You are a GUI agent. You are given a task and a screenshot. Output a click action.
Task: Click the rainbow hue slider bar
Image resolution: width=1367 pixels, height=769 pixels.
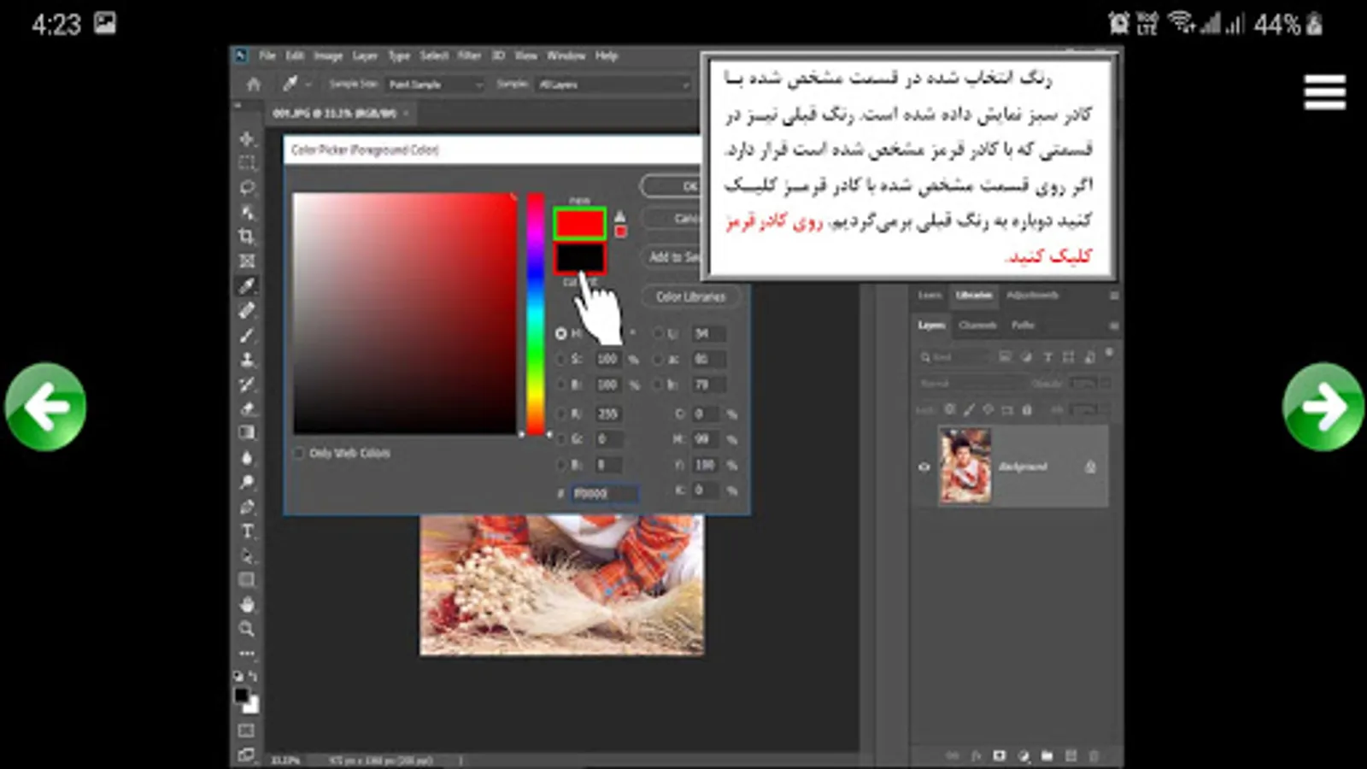coord(535,314)
